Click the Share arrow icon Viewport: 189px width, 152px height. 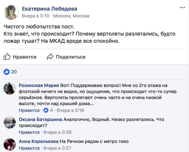click(50, 57)
